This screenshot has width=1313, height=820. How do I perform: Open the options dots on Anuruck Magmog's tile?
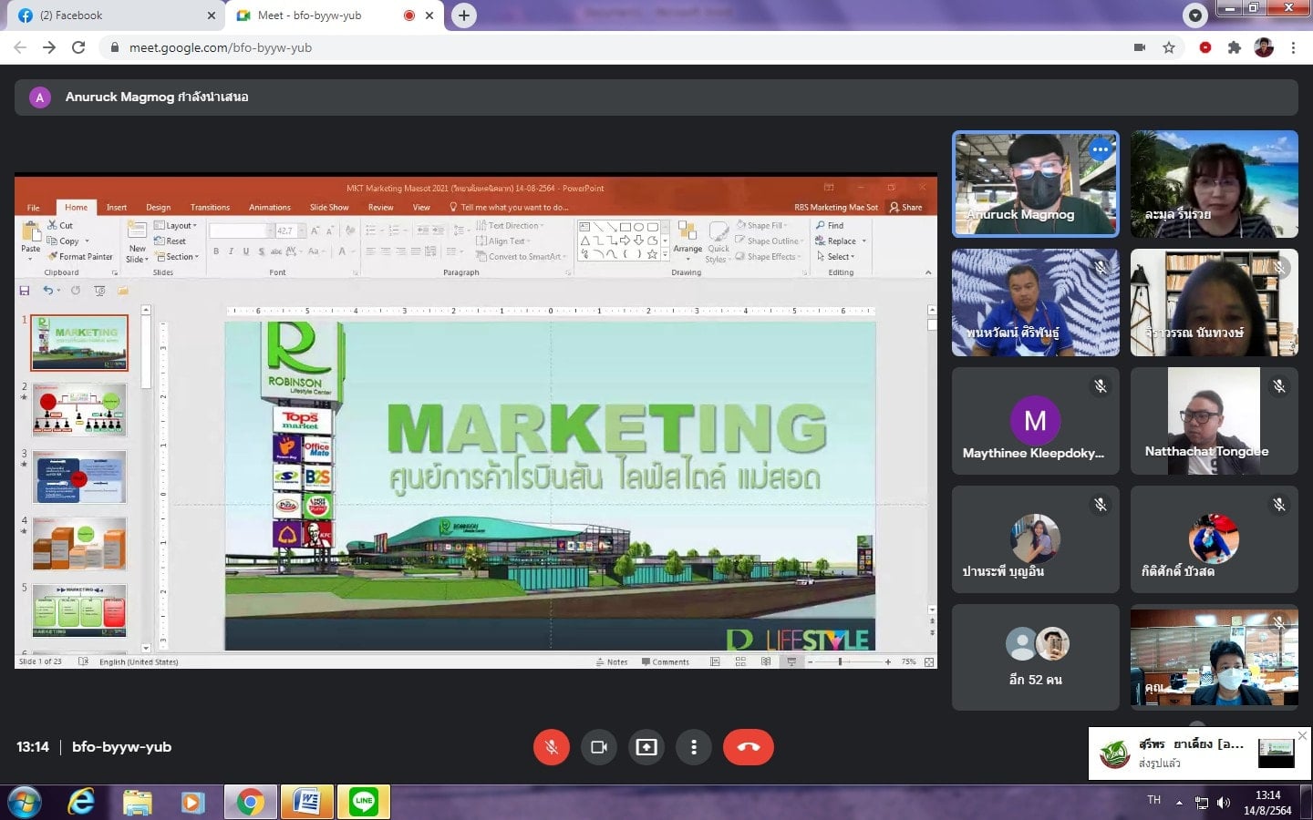[1101, 149]
